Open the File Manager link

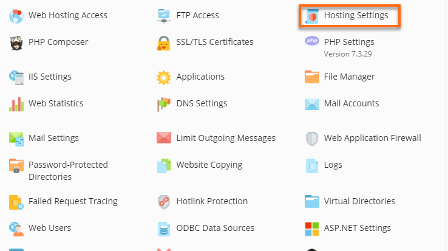(350, 77)
